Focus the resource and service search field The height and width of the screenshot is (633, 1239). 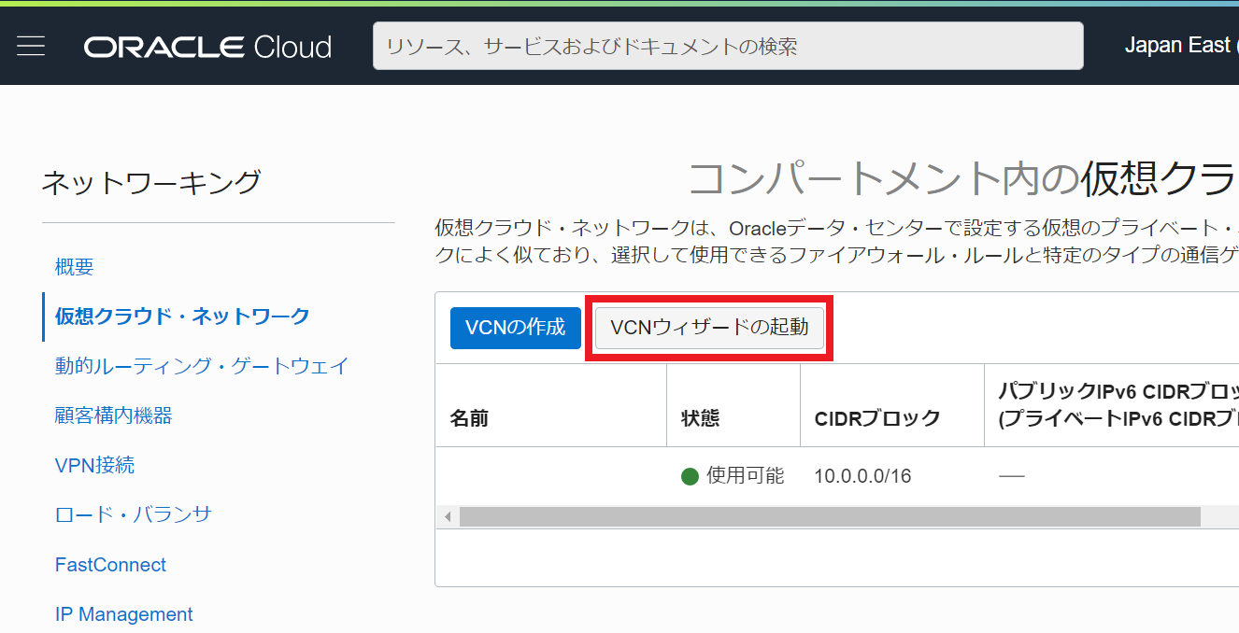[x=727, y=46]
